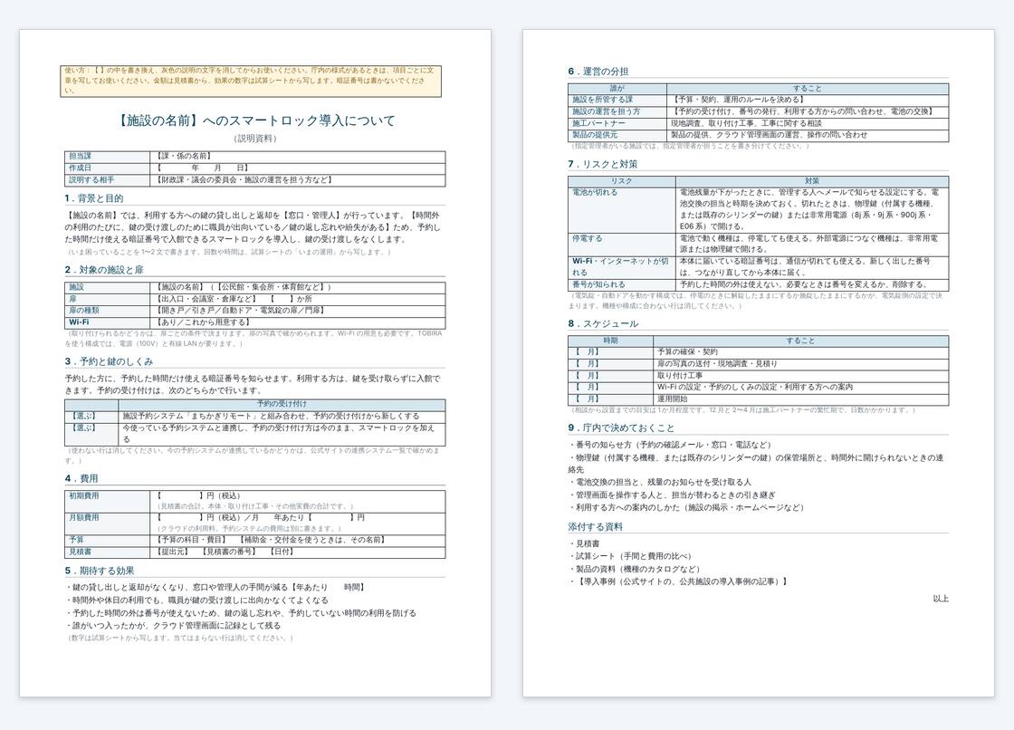Click the 「説明する相手」 row label
The height and width of the screenshot is (730, 1014).
coord(108,180)
